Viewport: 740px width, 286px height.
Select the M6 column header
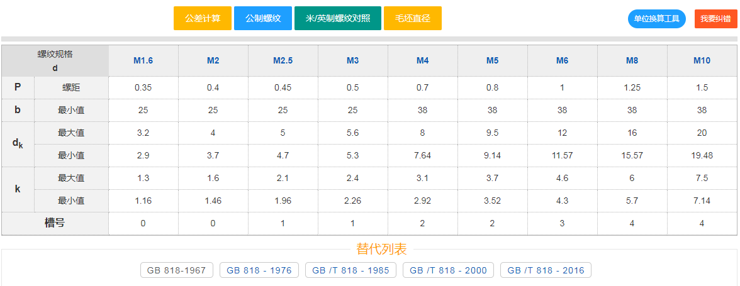click(x=563, y=61)
